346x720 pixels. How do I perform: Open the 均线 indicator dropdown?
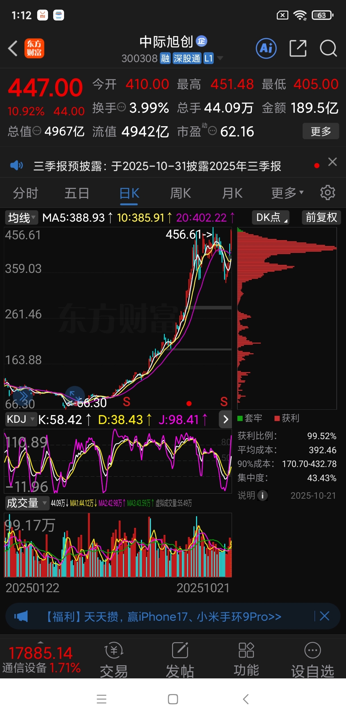click(x=21, y=217)
